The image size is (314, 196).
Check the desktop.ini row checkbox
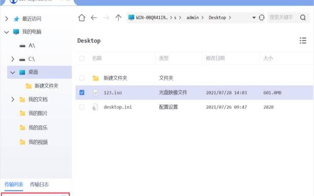point(82,107)
